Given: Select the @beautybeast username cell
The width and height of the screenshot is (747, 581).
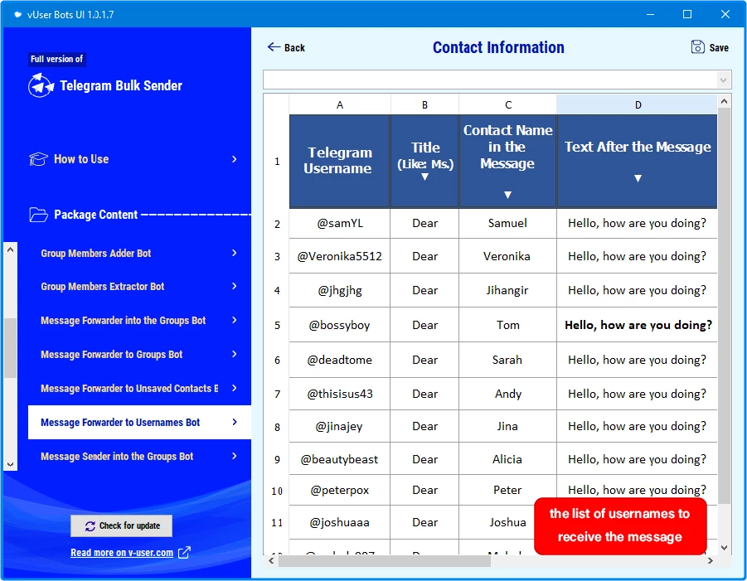Looking at the screenshot, I should point(340,459).
